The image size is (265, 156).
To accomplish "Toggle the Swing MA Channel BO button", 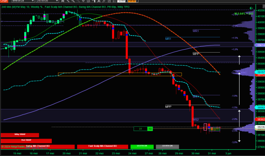I will 38,147.
